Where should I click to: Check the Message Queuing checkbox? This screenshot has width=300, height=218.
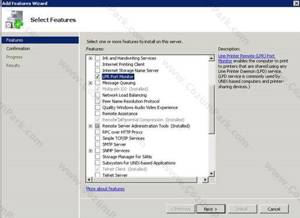pos(97,83)
